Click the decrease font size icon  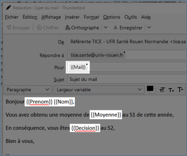(171, 90)
